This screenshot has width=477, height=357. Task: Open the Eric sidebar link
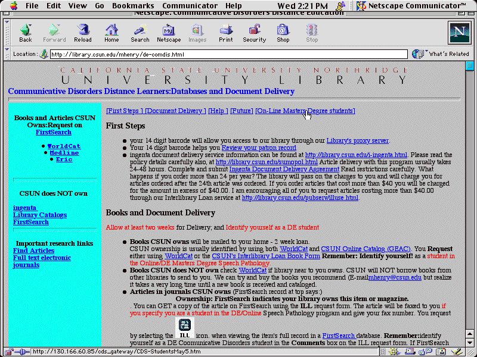tap(64, 159)
